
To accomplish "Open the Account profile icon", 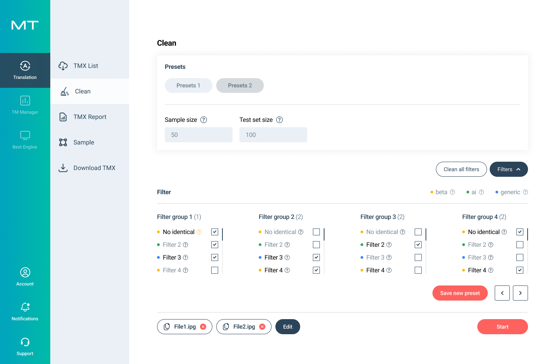I will coord(25,273).
